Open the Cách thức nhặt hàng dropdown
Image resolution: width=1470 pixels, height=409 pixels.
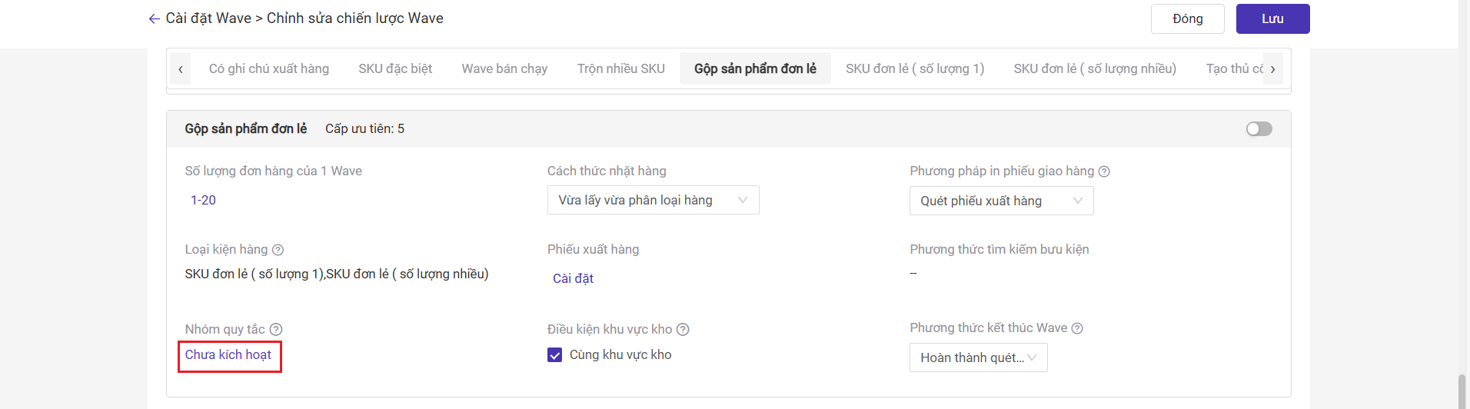click(653, 200)
